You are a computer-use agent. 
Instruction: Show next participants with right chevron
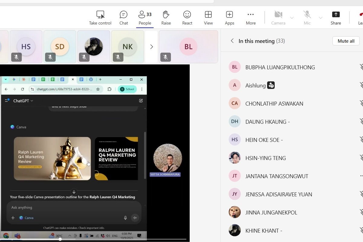(x=152, y=47)
